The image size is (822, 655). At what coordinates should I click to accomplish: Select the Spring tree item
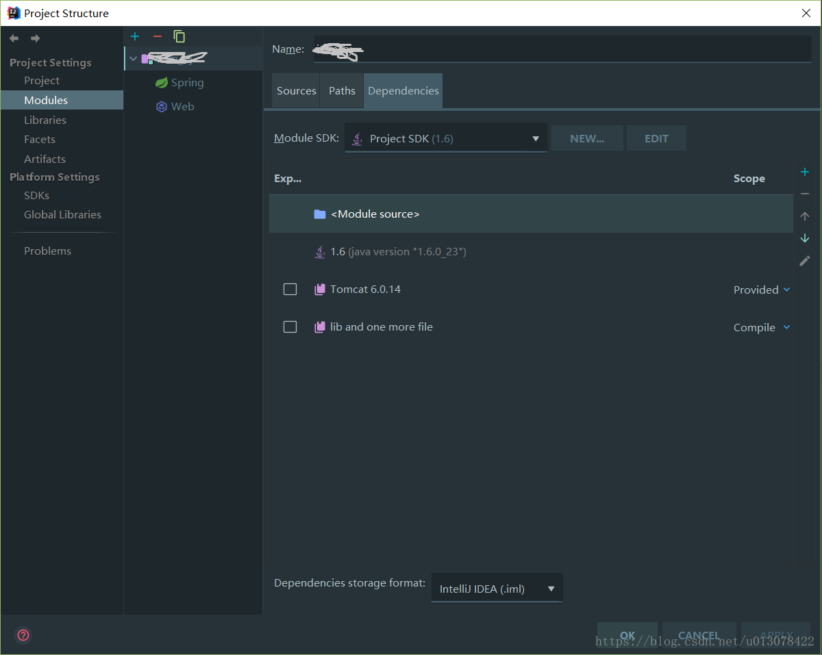[187, 83]
